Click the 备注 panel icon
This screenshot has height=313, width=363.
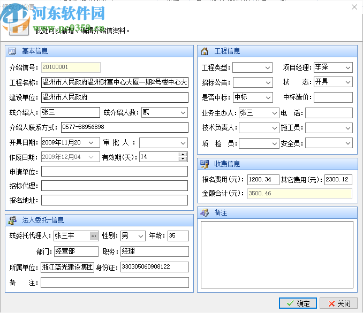[x=204, y=212]
